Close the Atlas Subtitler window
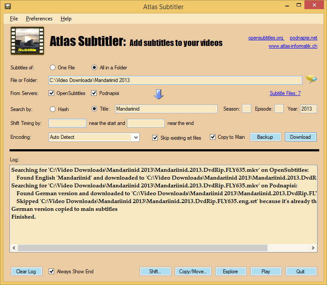 coord(314,5)
